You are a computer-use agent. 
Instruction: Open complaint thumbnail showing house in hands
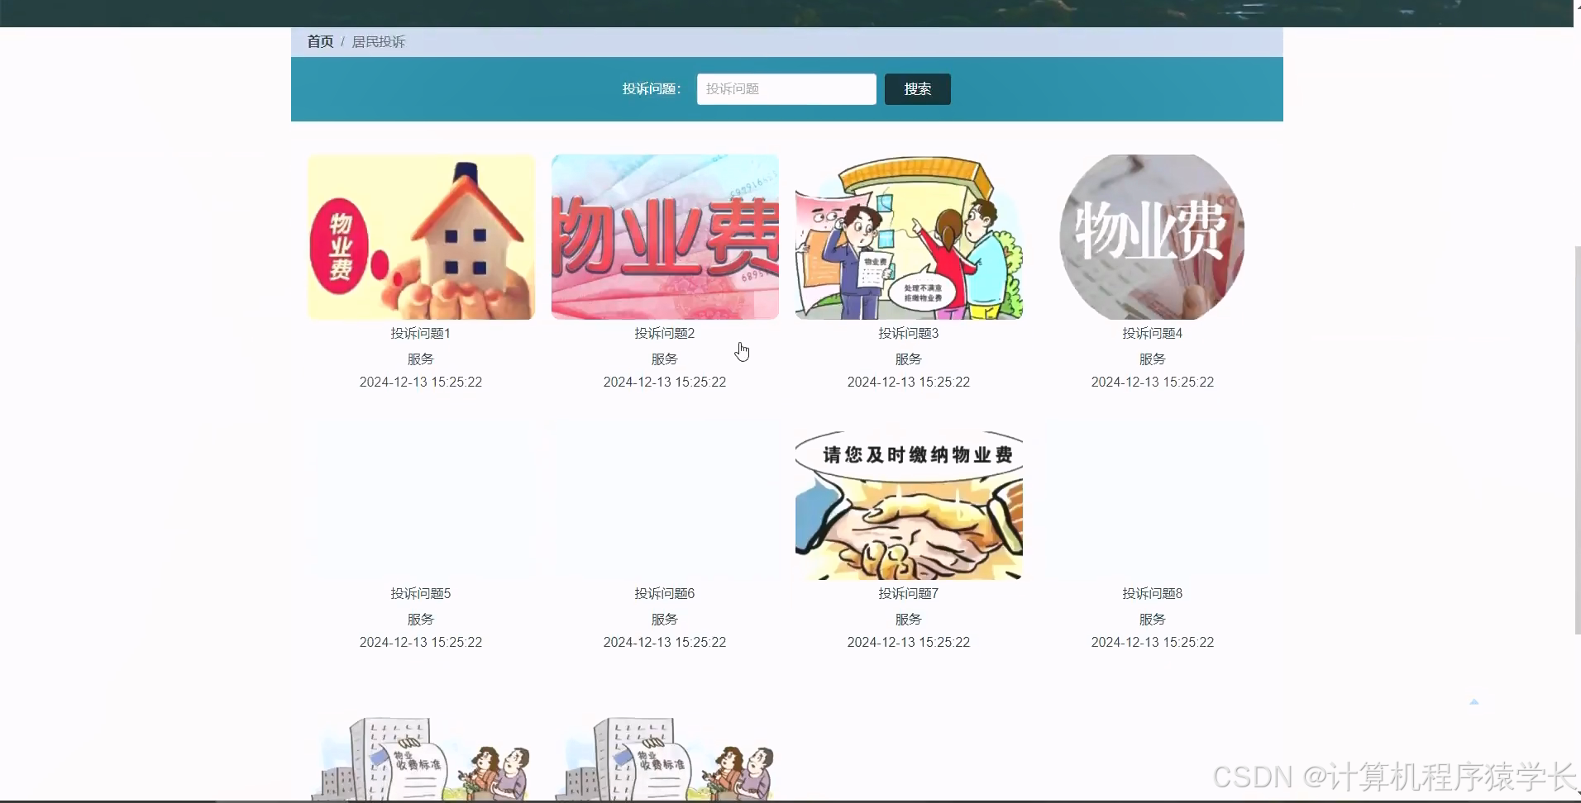pos(420,237)
